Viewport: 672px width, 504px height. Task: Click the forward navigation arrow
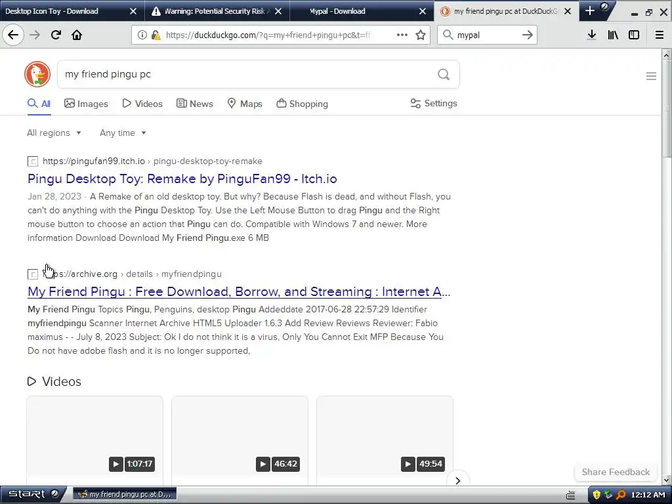[x=35, y=35]
